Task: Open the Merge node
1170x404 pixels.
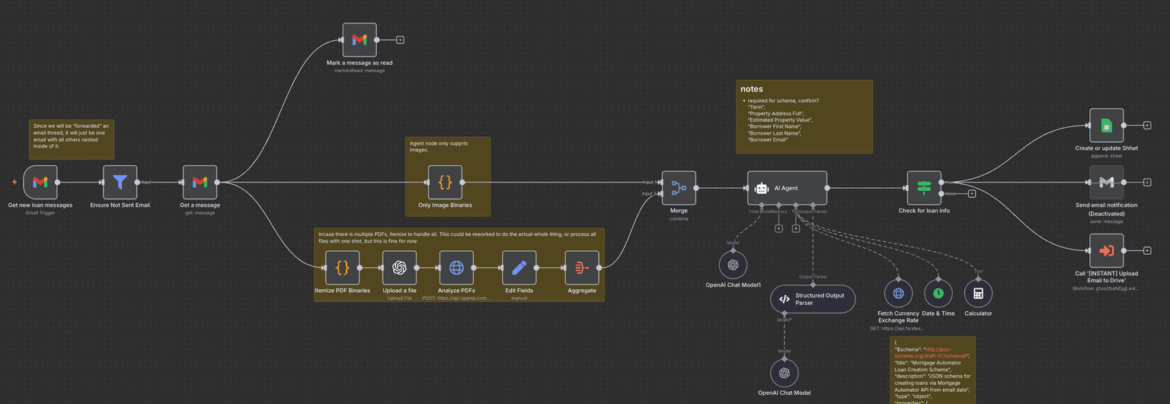Action: (x=679, y=188)
